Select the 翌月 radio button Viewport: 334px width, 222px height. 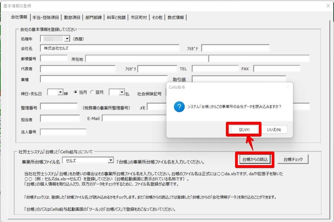coord(92,92)
